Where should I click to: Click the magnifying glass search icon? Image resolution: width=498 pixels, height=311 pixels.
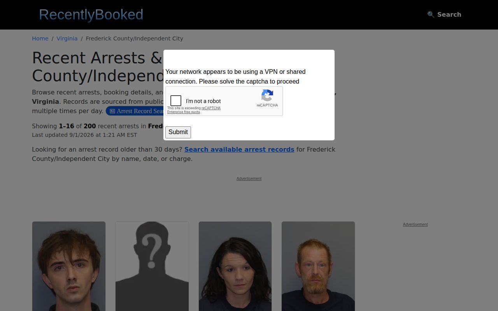[431, 14]
